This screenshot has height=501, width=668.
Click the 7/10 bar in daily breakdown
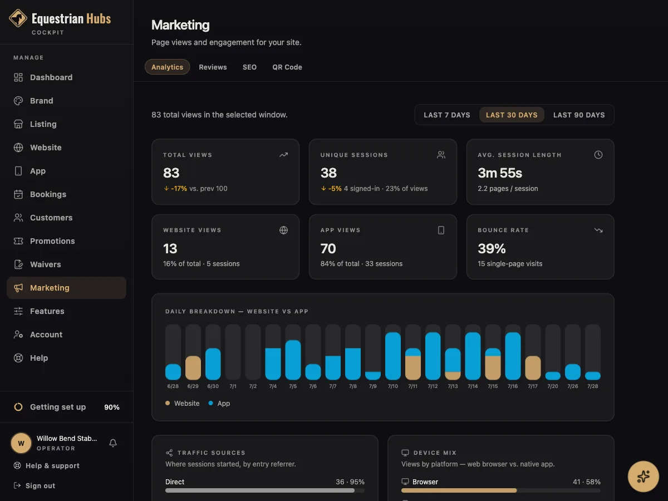click(x=393, y=352)
